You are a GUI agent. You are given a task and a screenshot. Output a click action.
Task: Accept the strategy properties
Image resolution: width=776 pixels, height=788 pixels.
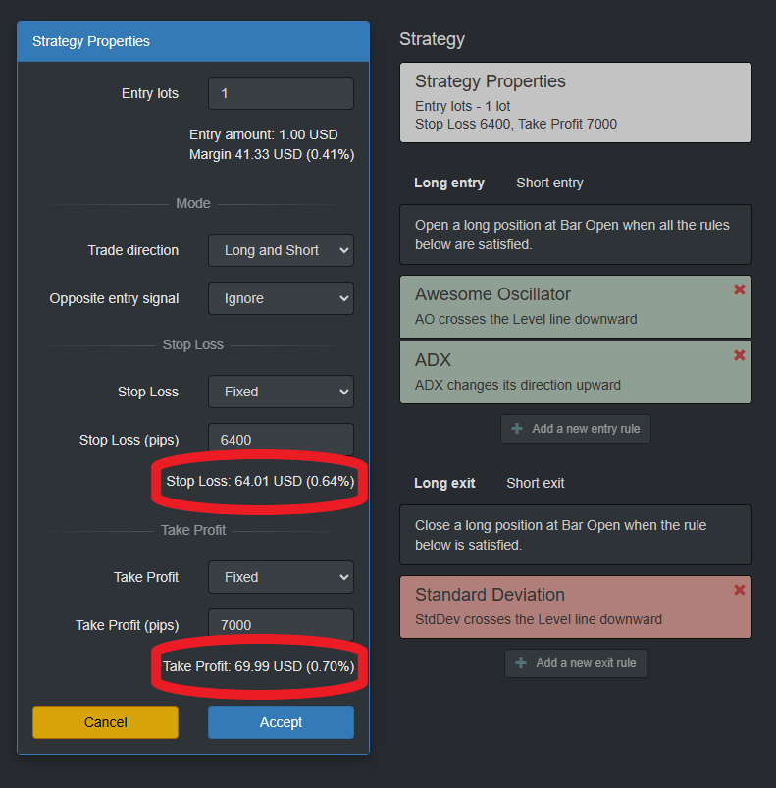[x=281, y=722]
